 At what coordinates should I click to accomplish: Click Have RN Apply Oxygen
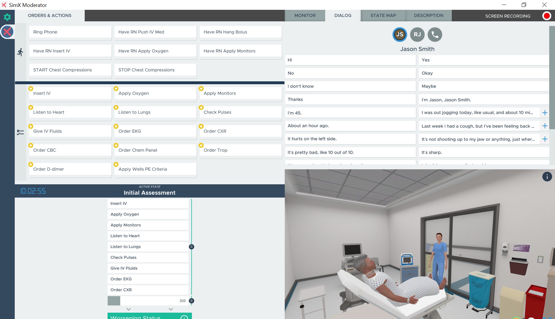(155, 51)
